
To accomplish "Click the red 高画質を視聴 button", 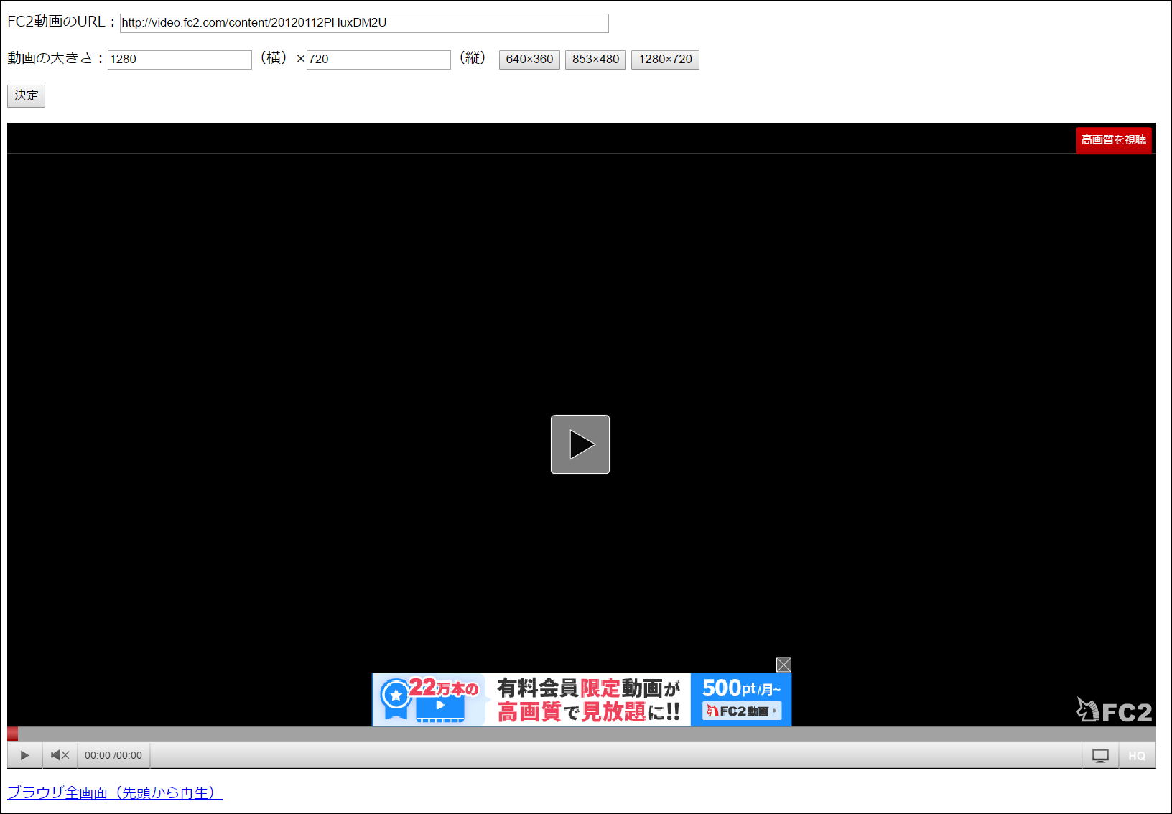I will pos(1113,140).
